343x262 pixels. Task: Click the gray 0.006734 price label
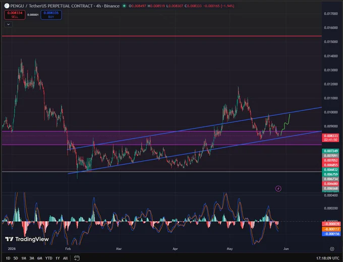[330, 179]
